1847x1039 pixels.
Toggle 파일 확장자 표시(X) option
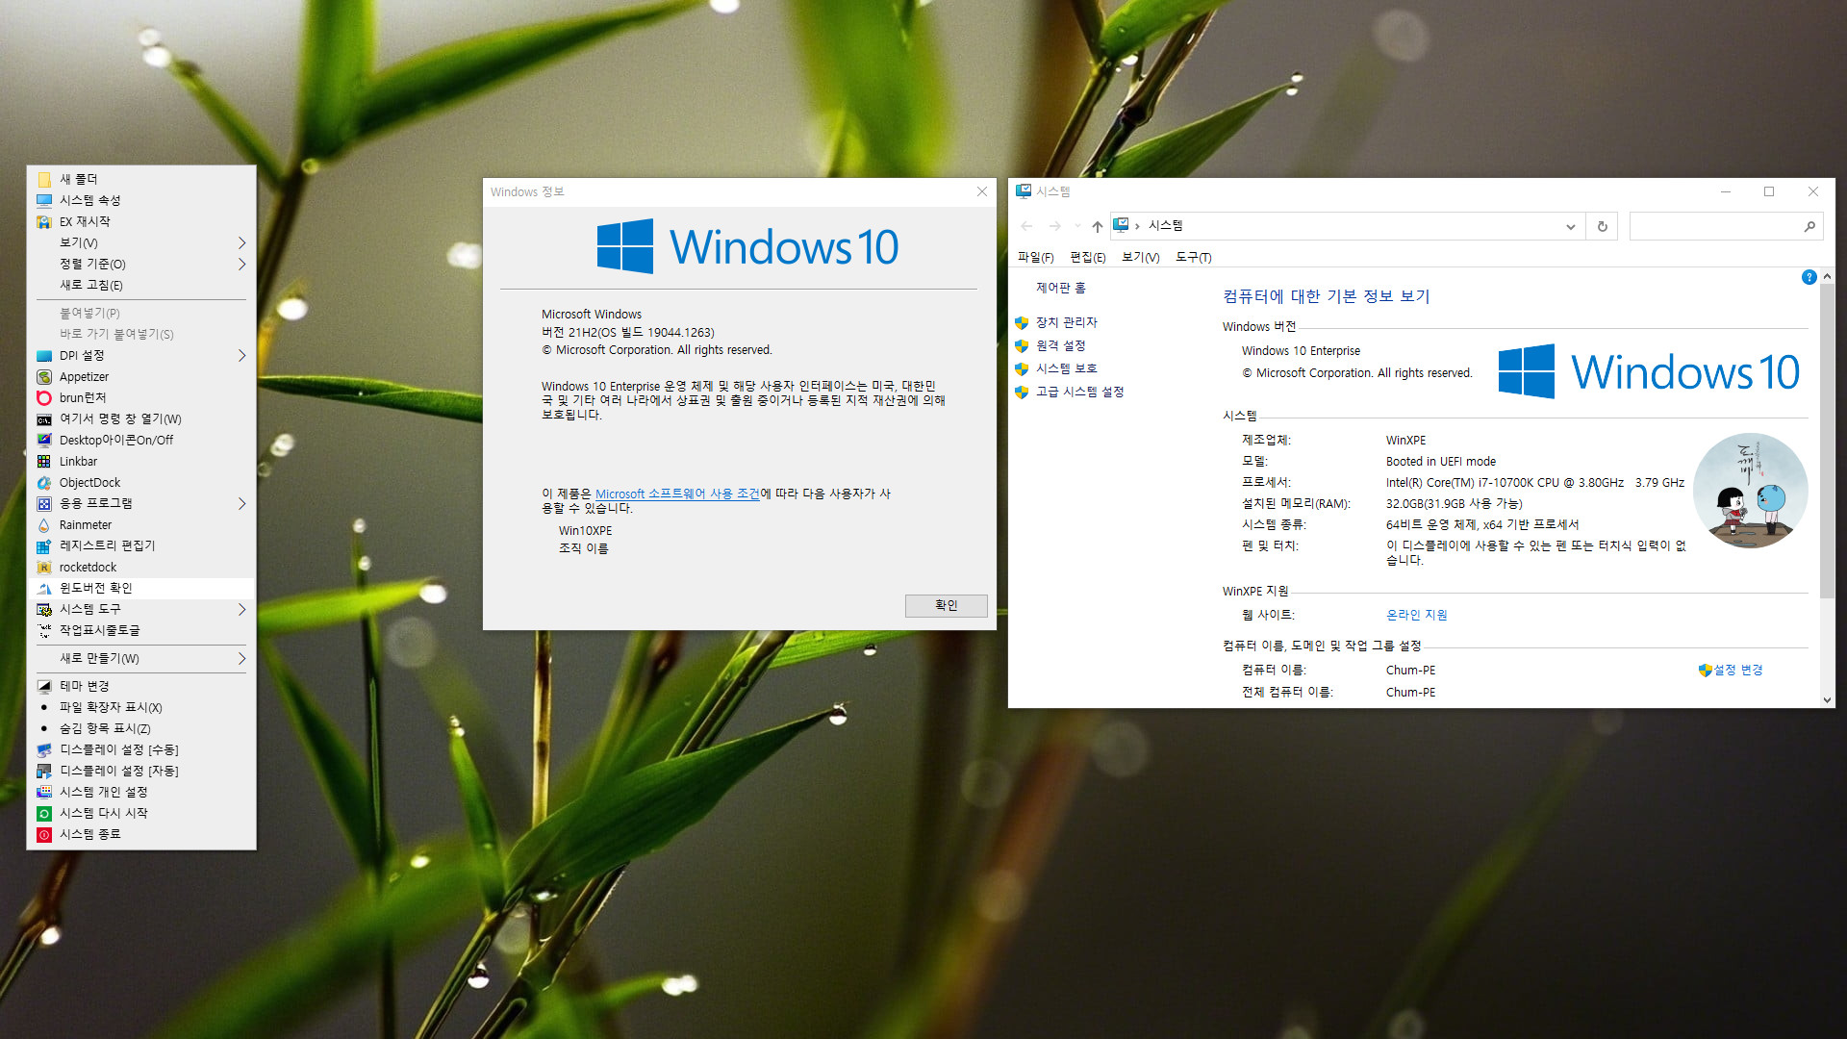tap(141, 708)
